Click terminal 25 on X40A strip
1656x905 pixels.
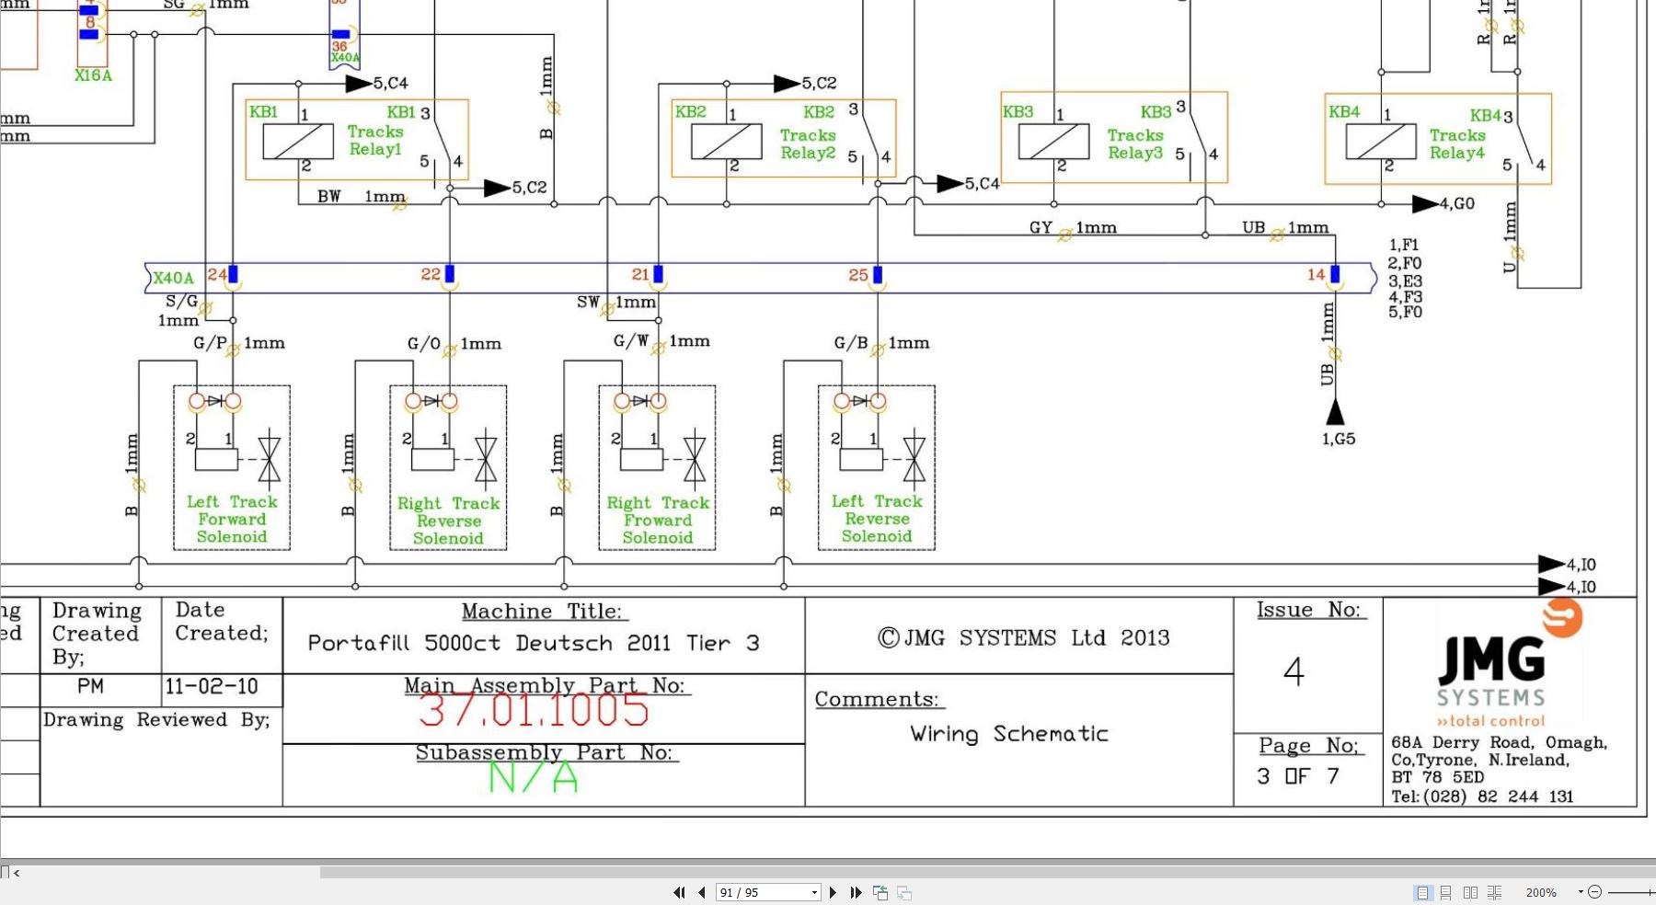pos(877,275)
